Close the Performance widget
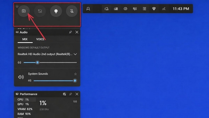 77,94
